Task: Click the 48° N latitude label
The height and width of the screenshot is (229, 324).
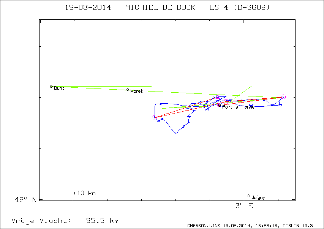Action: tap(25, 200)
